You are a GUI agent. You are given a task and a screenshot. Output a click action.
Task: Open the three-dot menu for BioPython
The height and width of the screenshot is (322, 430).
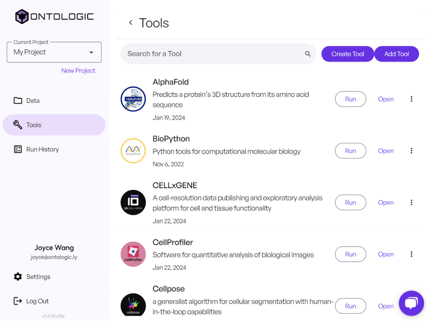click(x=412, y=151)
